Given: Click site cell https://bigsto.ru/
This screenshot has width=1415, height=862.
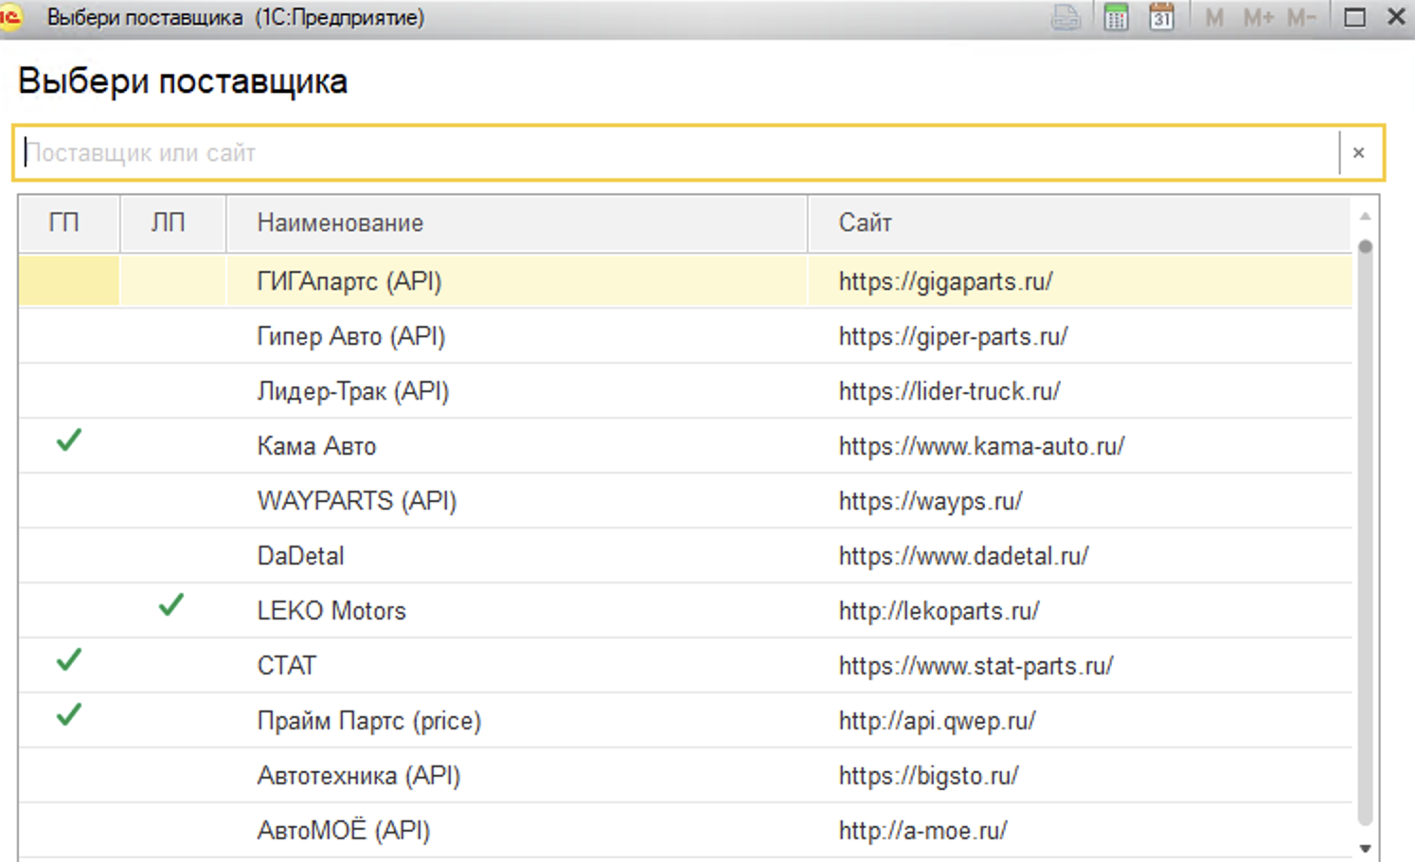Looking at the screenshot, I should point(928,776).
